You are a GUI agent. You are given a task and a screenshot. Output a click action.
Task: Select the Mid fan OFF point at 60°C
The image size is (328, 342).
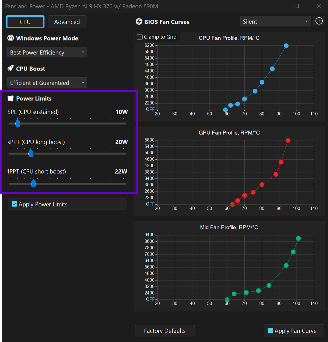pos(227,300)
